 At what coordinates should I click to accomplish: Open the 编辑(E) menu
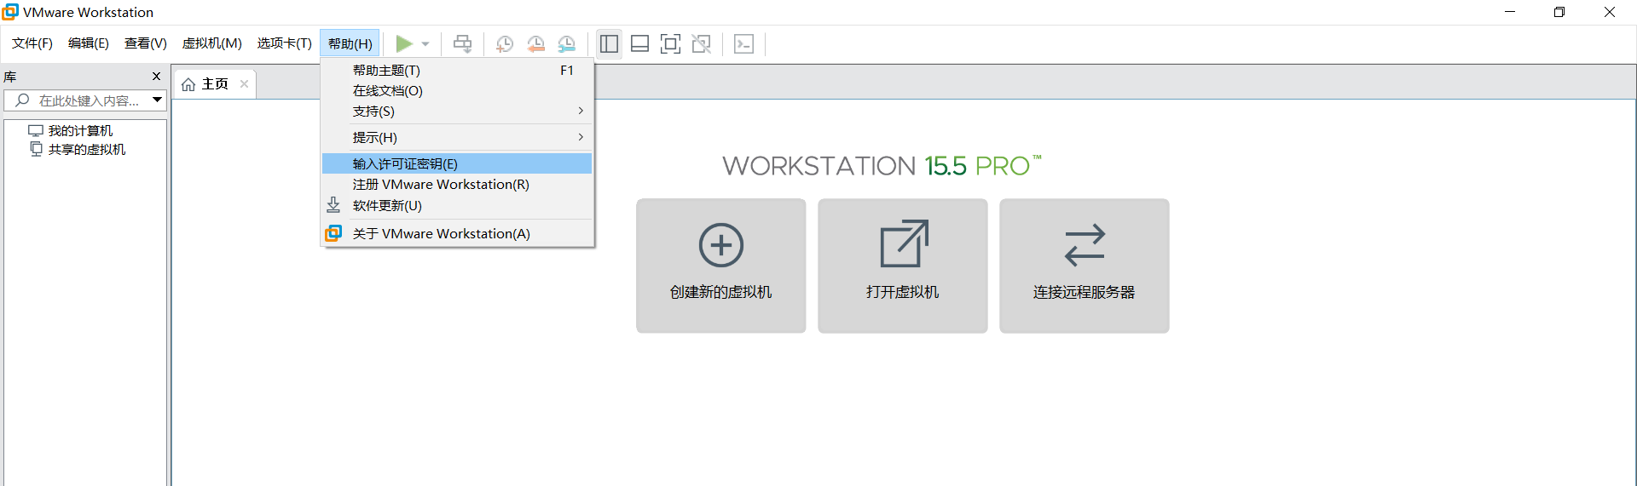[x=89, y=43]
